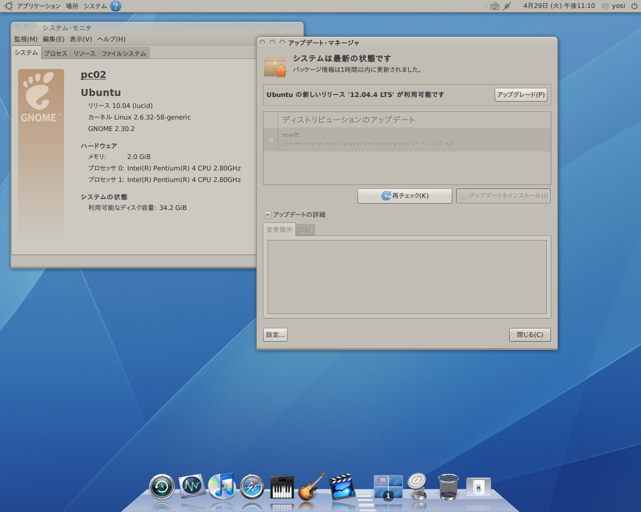
Task: Click the 閉じる(C) button
Action: (x=530, y=334)
